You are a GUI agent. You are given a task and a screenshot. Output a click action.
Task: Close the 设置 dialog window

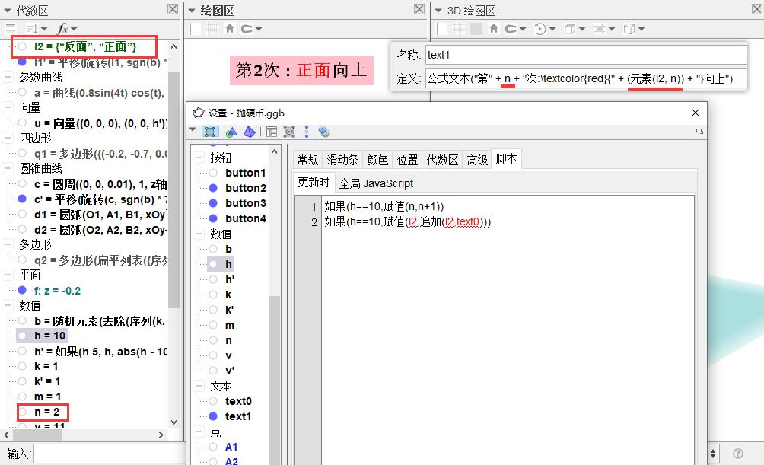point(695,113)
